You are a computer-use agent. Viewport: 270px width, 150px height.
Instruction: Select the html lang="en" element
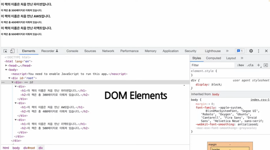click(18, 61)
